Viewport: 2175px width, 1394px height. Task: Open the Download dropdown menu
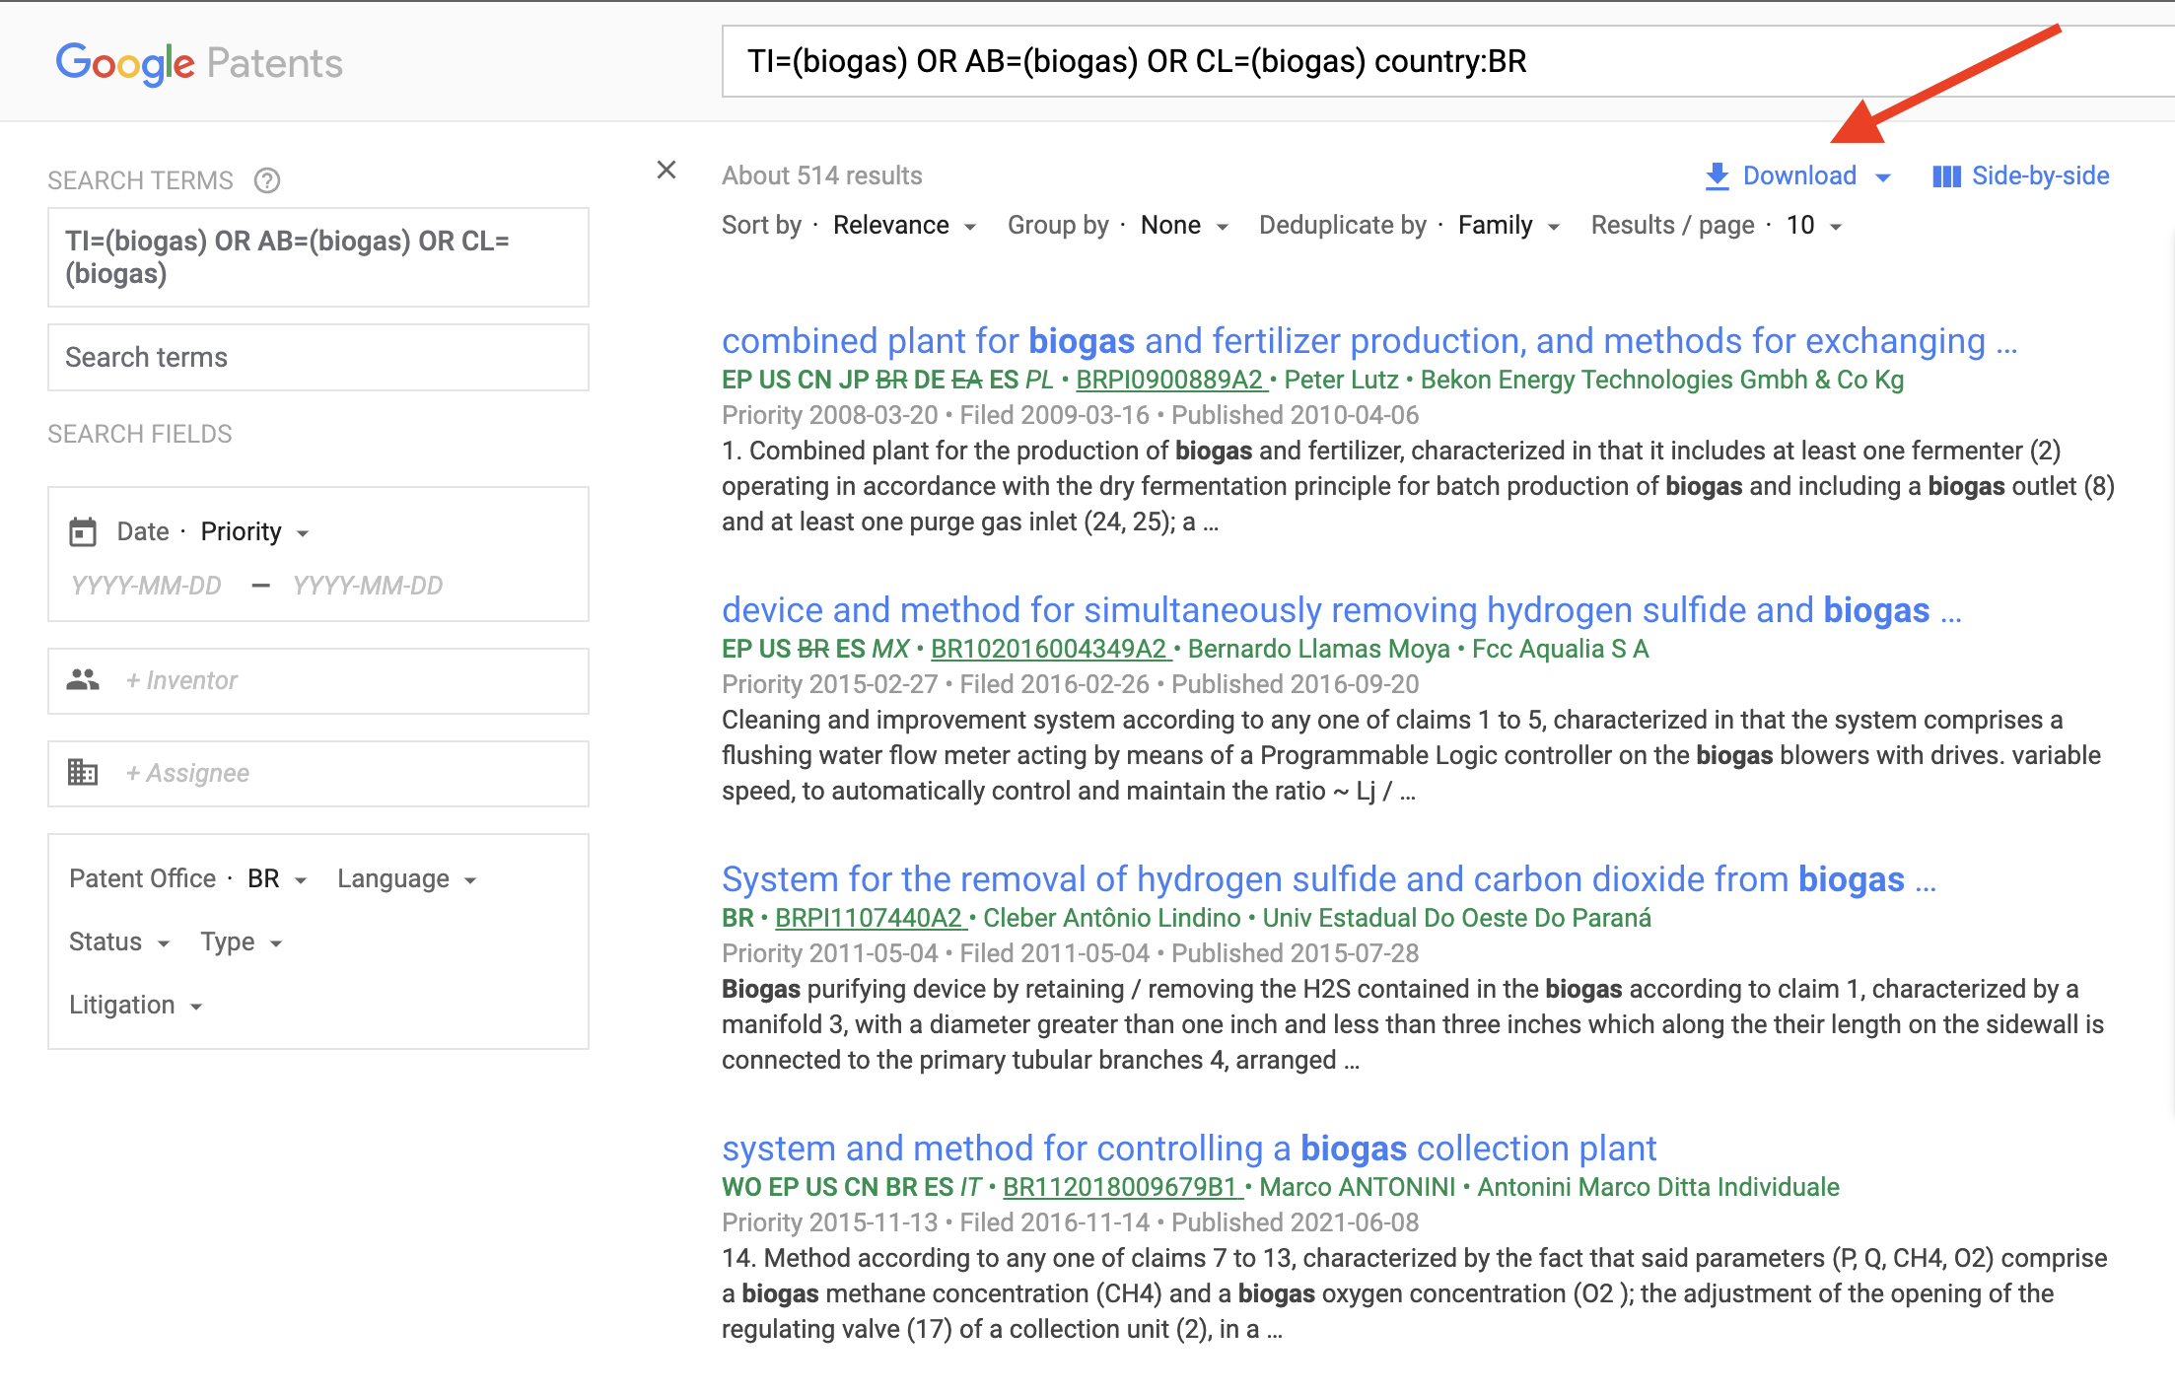coord(1798,176)
